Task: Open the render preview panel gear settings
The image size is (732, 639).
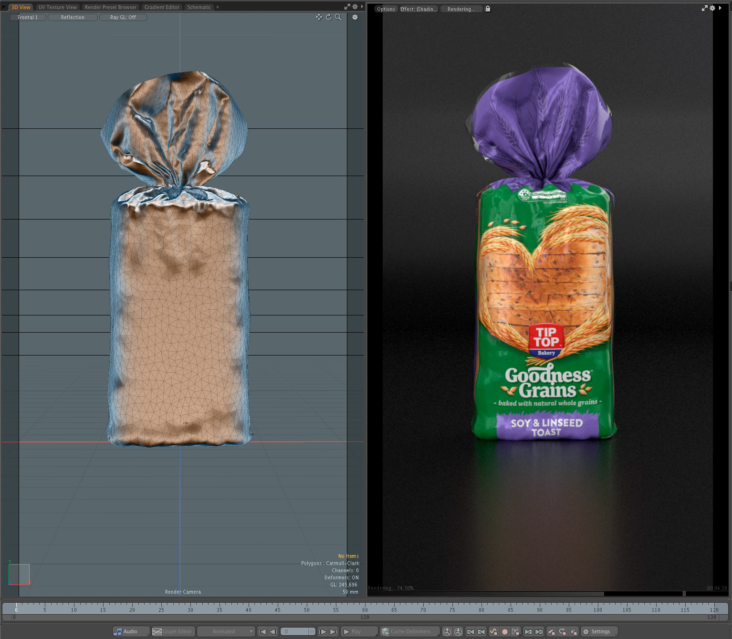Action: point(712,8)
